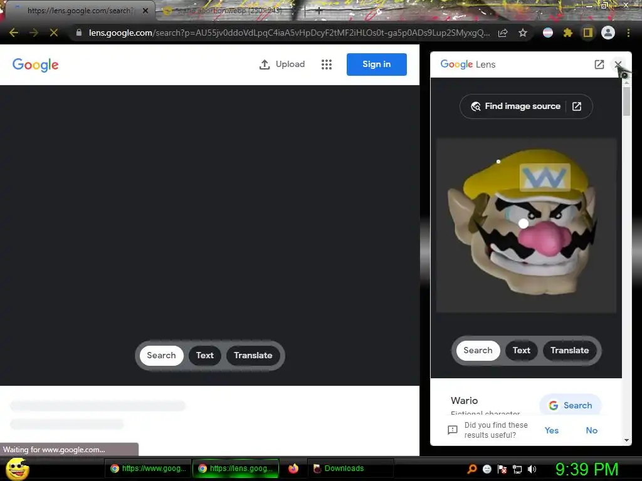
Task: Click the Wario image in Lens panel
Action: coord(526,225)
